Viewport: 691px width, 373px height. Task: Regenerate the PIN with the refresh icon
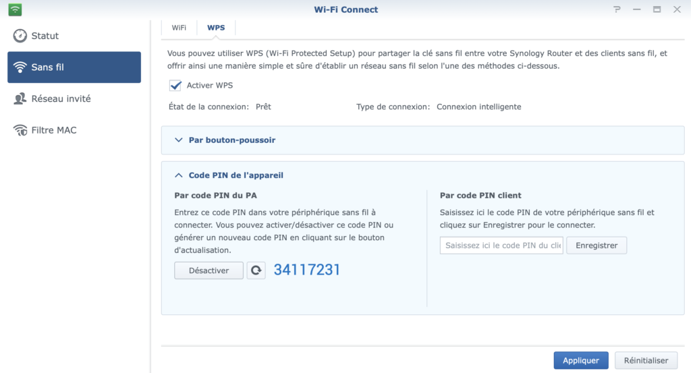[x=256, y=270]
